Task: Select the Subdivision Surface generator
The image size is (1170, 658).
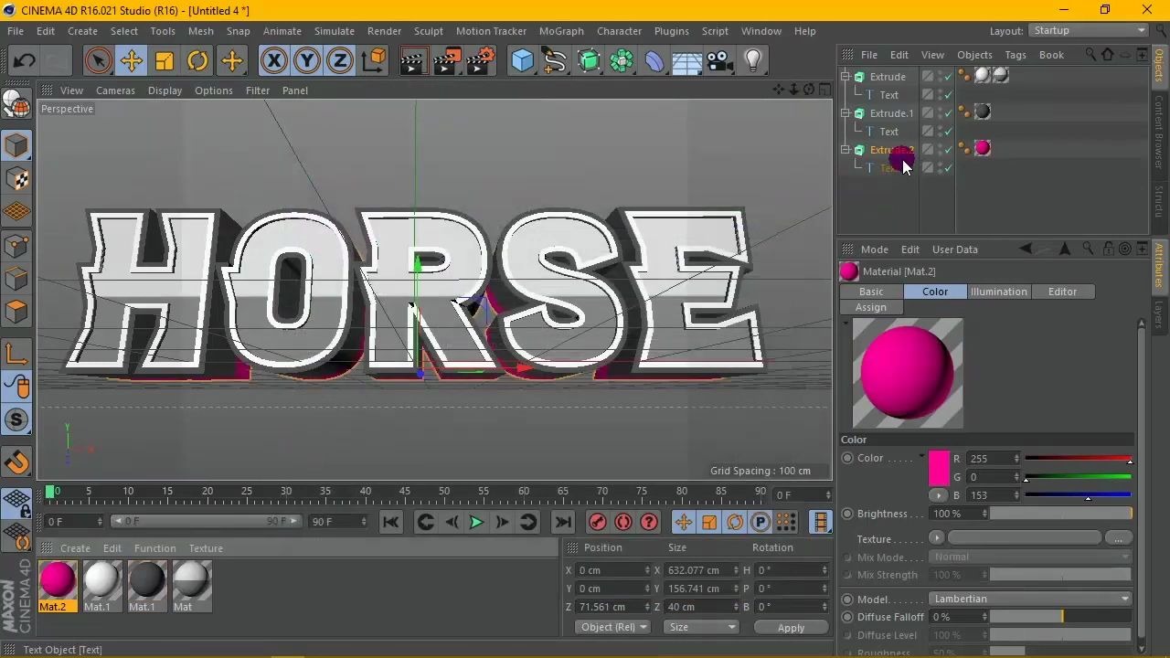Action: tap(590, 60)
